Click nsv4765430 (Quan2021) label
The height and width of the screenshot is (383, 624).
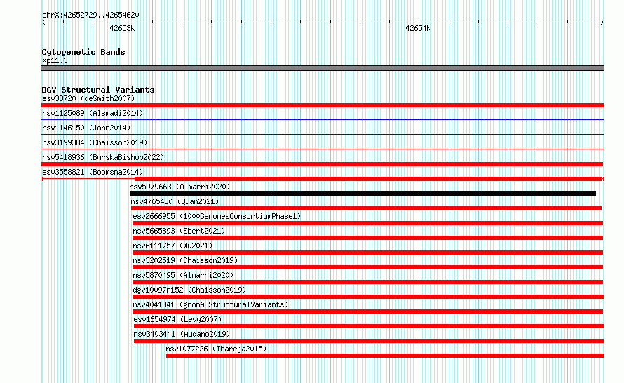point(175,201)
